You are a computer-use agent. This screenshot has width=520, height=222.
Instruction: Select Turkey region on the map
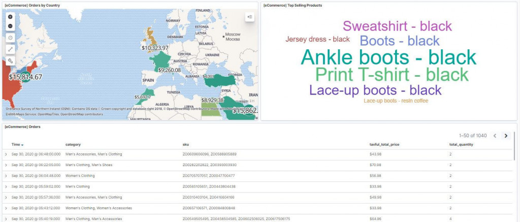(219, 81)
